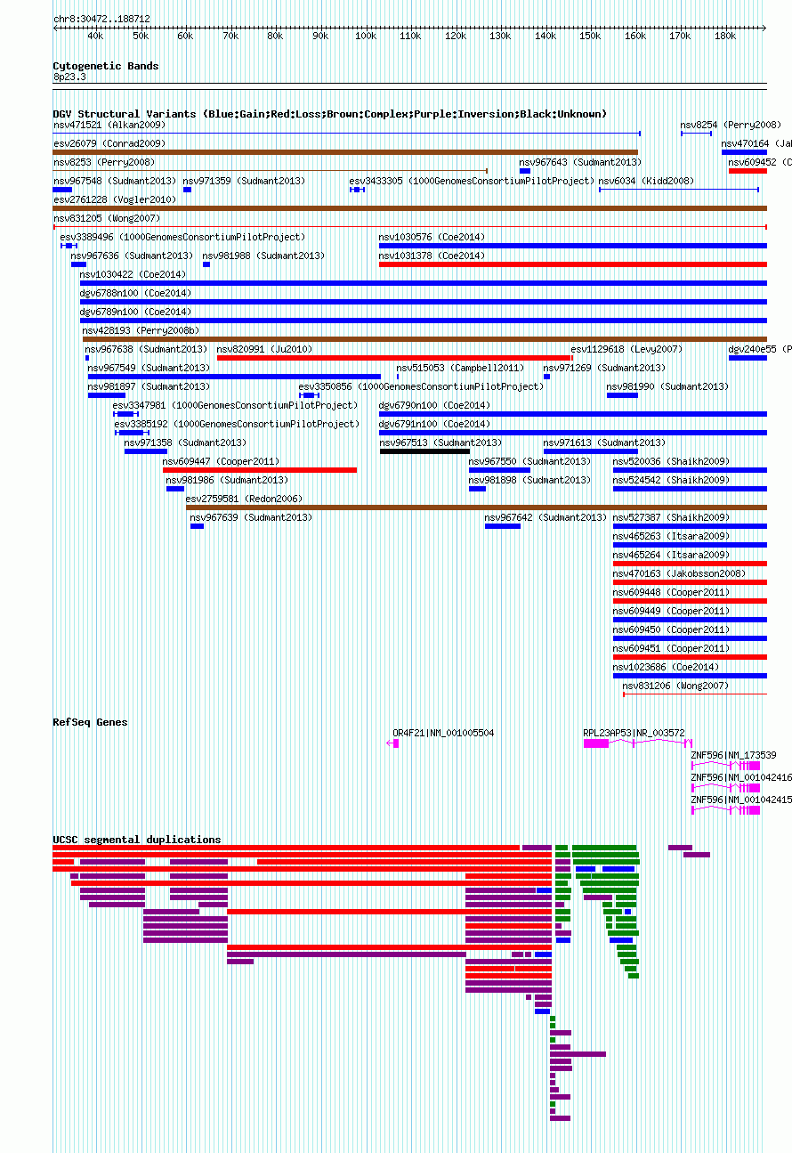Image resolution: width=792 pixels, height=1153 pixels.
Task: Click nsv1030422 (Coe2014) label
Action: [x=133, y=275]
